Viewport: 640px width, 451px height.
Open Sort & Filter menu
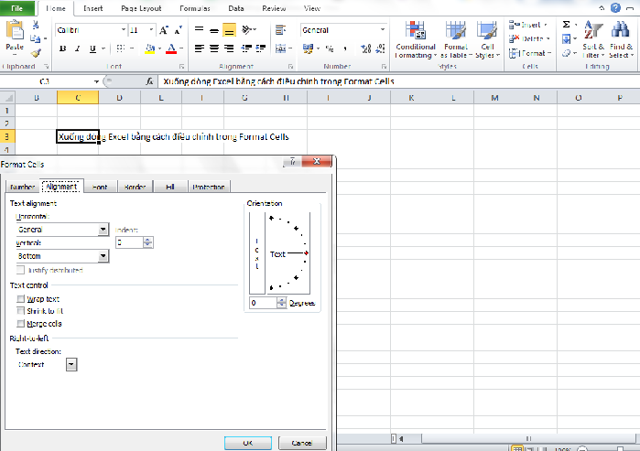pos(593,39)
